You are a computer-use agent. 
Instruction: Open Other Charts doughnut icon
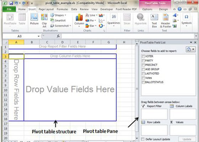click(x=102, y=26)
